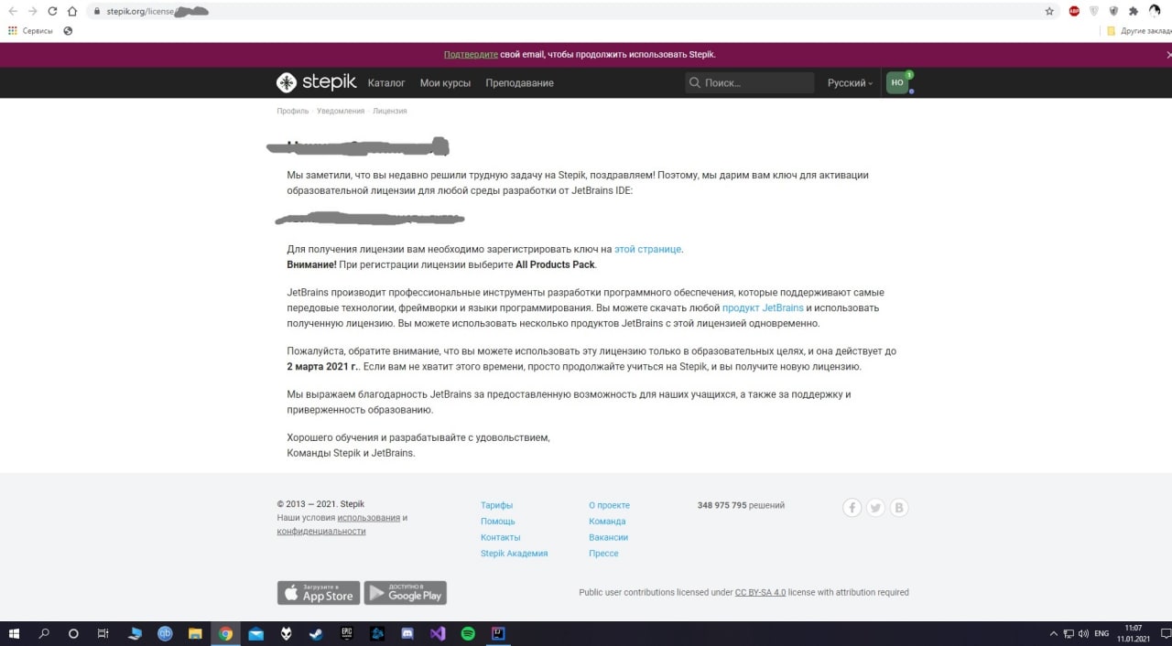Open Уведомления breadcrumb link

[x=341, y=111]
